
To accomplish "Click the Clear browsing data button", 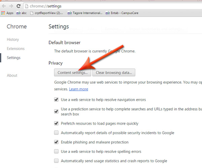I will [114, 72].
